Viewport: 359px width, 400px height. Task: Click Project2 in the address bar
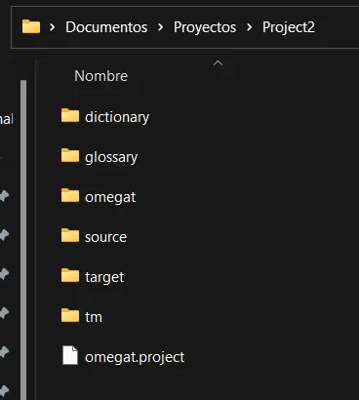(289, 27)
